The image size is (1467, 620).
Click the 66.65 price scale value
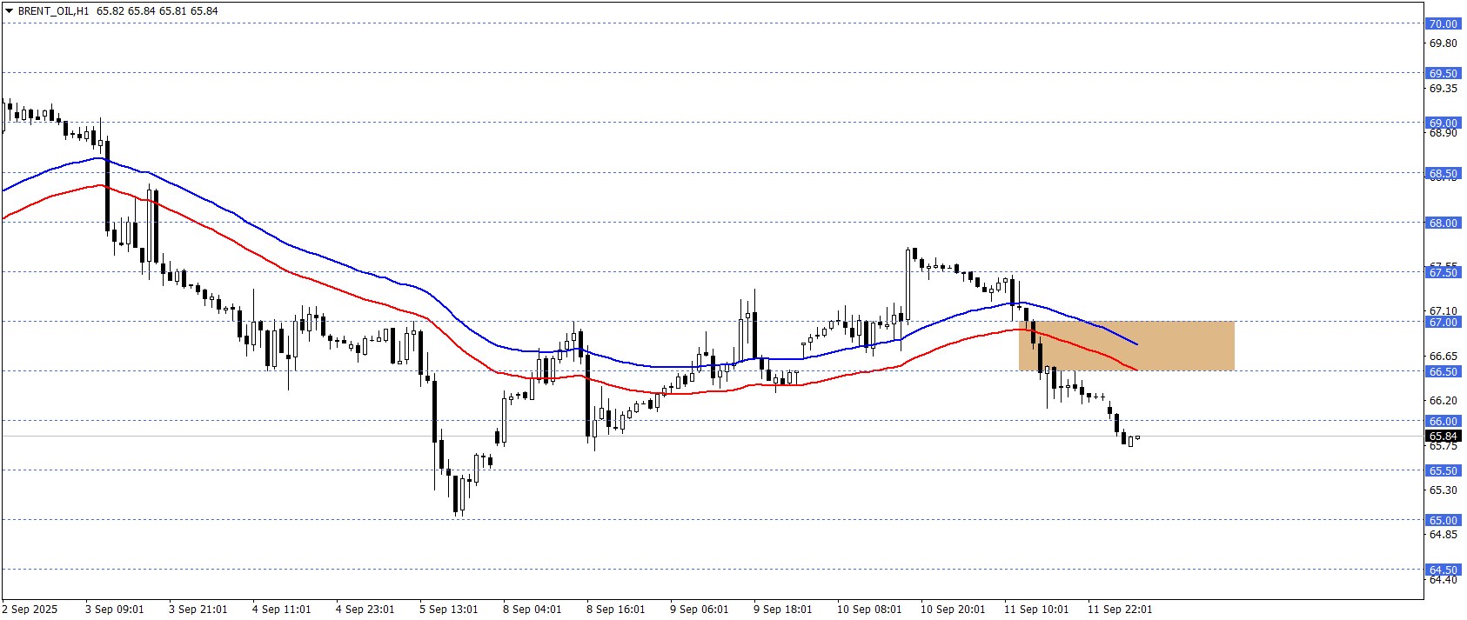(1443, 356)
